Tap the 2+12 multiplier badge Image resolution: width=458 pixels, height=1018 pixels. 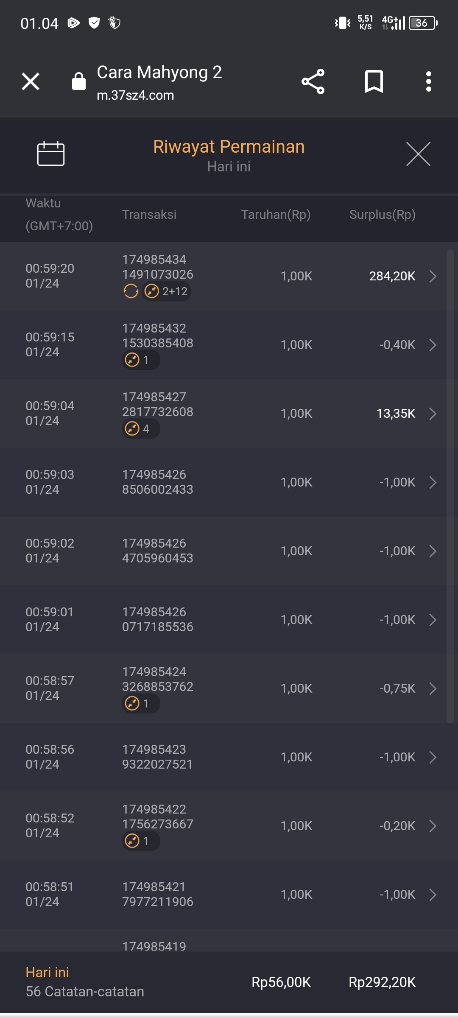tap(167, 291)
